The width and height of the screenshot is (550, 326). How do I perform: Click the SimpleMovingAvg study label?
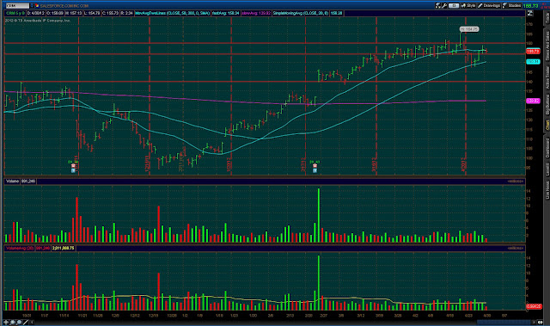click(x=301, y=14)
